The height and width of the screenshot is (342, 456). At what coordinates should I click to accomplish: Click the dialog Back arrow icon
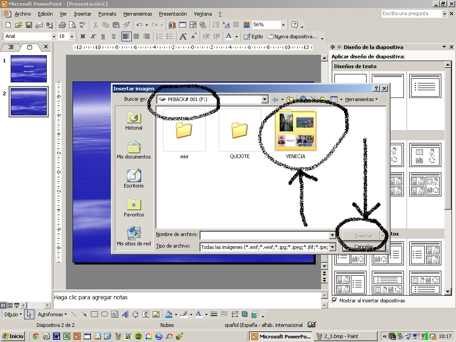(275, 99)
